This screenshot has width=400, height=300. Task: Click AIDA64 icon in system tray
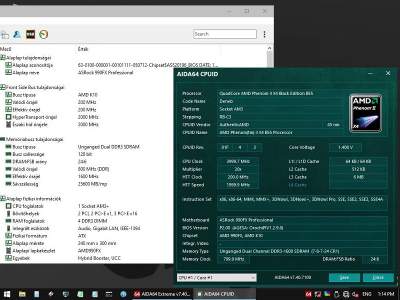[308, 294]
